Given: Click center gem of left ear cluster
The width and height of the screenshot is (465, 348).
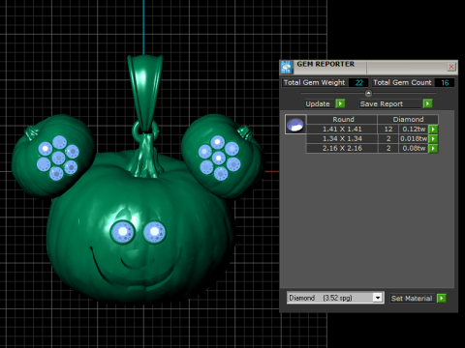Looking at the screenshot, I should tap(58, 158).
